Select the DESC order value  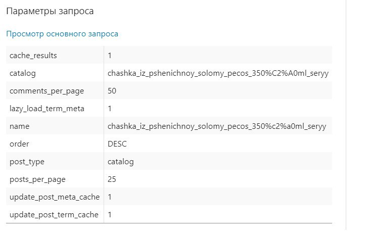(117, 144)
